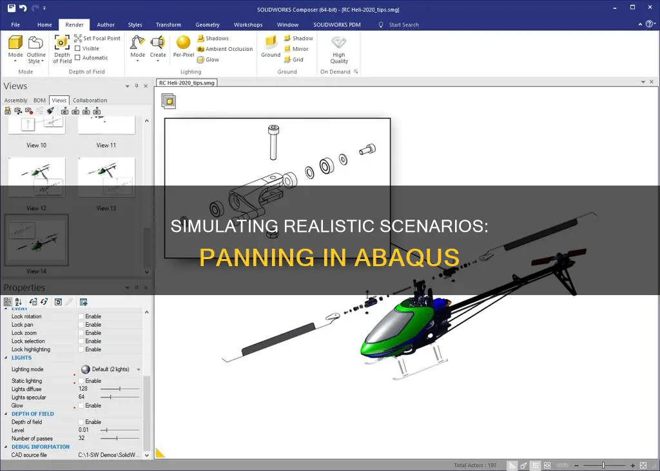Enable Lock rotation checkbox
660x471 pixels.
pos(81,316)
